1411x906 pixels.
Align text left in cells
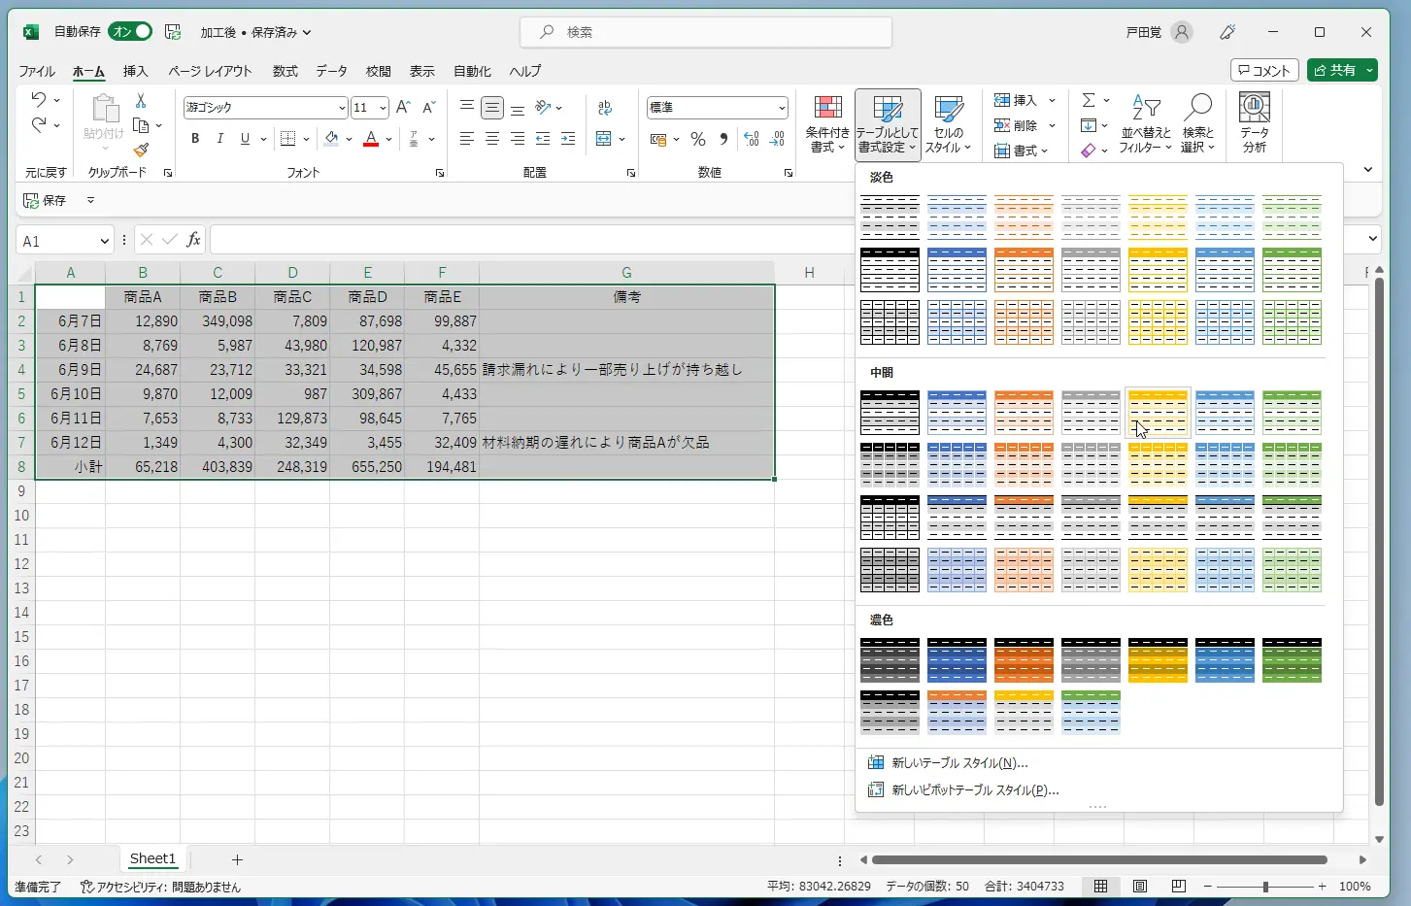click(467, 139)
